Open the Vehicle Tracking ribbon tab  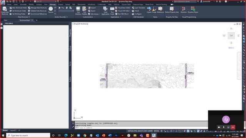click(x=161, y=5)
